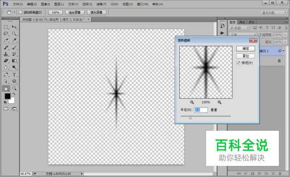Viewport: 290px width, 177px height.
Task: Filter layers by text layer type
Action: click(267, 28)
